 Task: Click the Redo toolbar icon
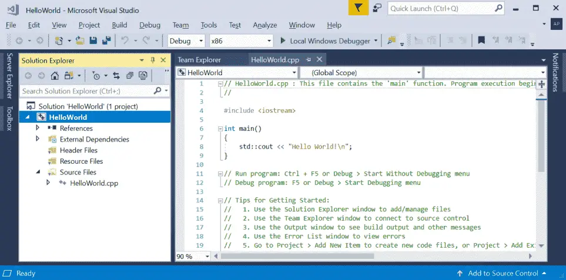point(146,41)
